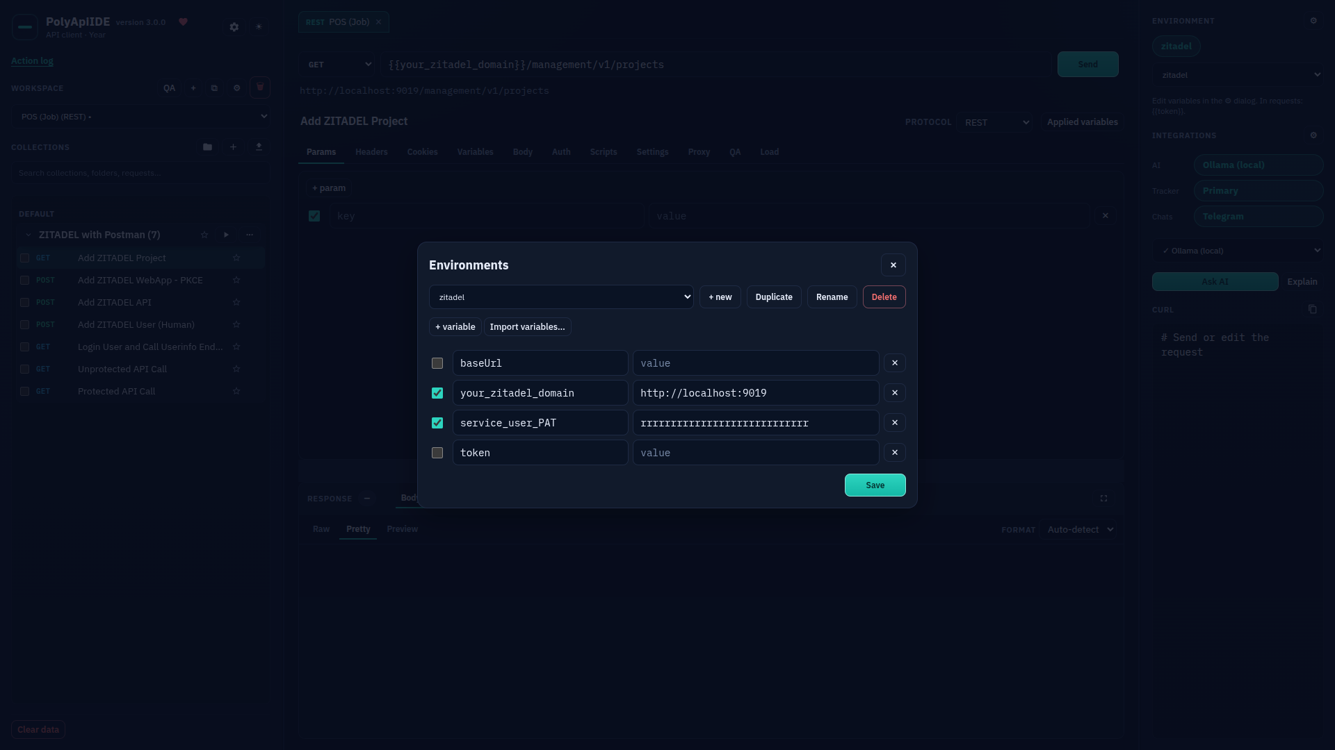
Task: Open more options for ZITADEL collection
Action: 250,235
